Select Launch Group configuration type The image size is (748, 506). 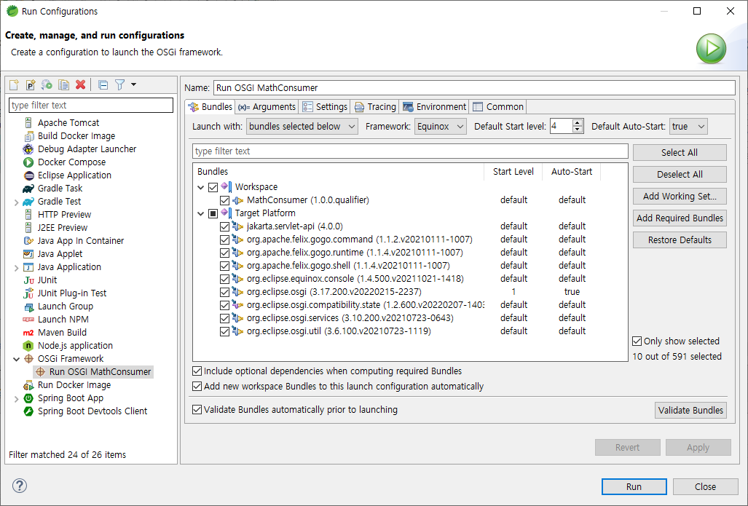[66, 307]
